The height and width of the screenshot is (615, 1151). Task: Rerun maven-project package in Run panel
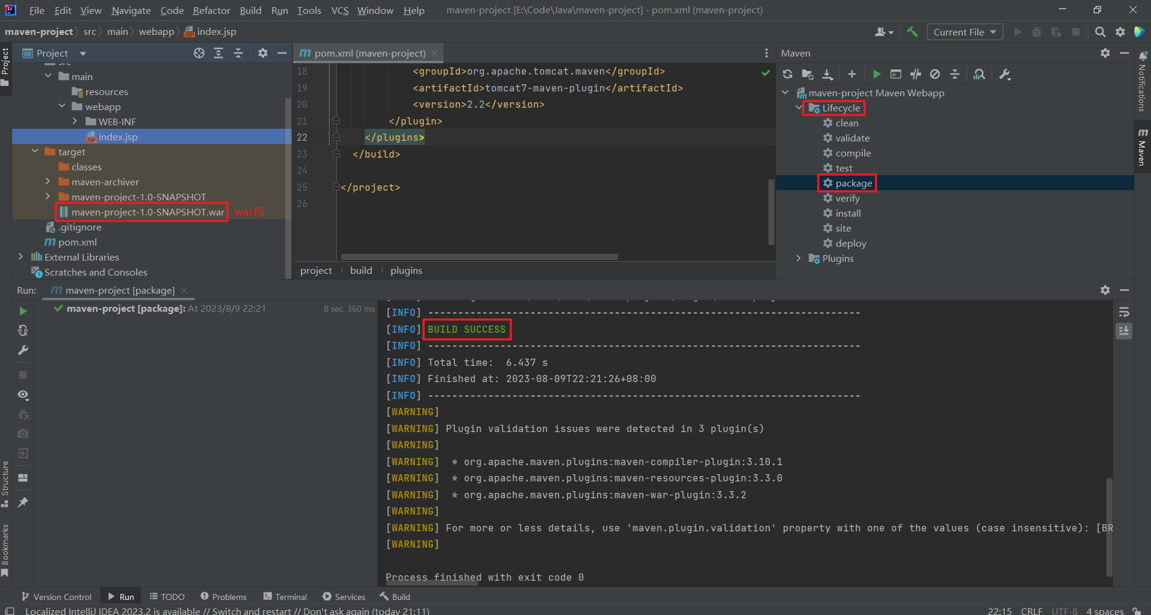click(23, 311)
